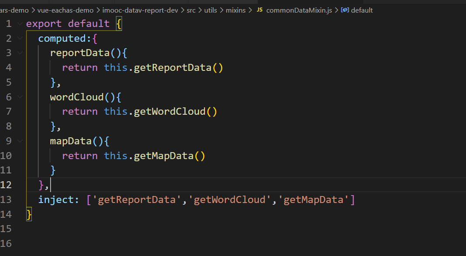This screenshot has height=256, width=466.
Task: Collapse the mapData function on line 9
Action: (x=20, y=141)
